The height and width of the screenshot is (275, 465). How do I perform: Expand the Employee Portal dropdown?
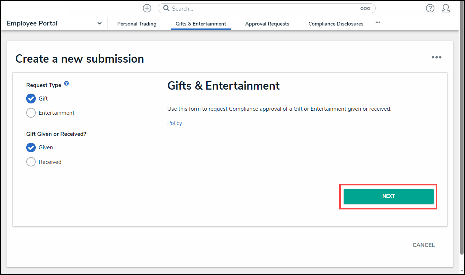(x=99, y=23)
